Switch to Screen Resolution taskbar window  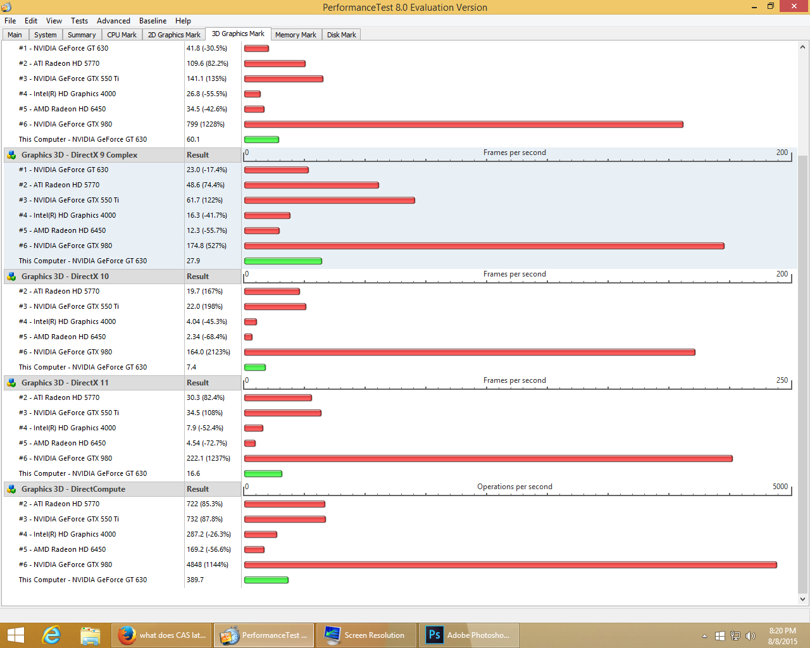coord(366,635)
